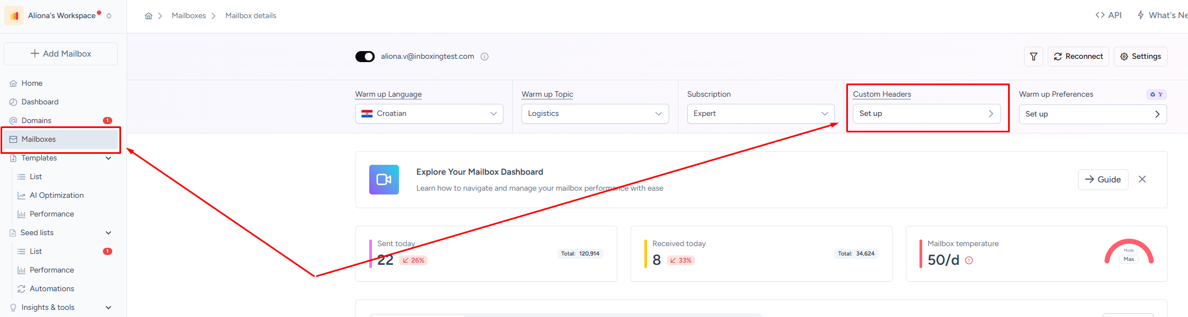Open the Warm up Topic dropdown

(x=595, y=114)
